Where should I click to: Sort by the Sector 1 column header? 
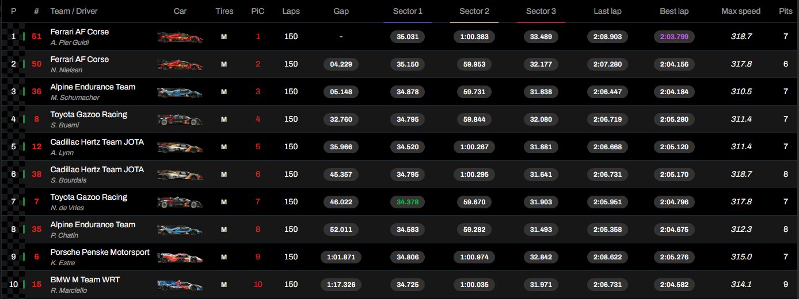coord(408,11)
